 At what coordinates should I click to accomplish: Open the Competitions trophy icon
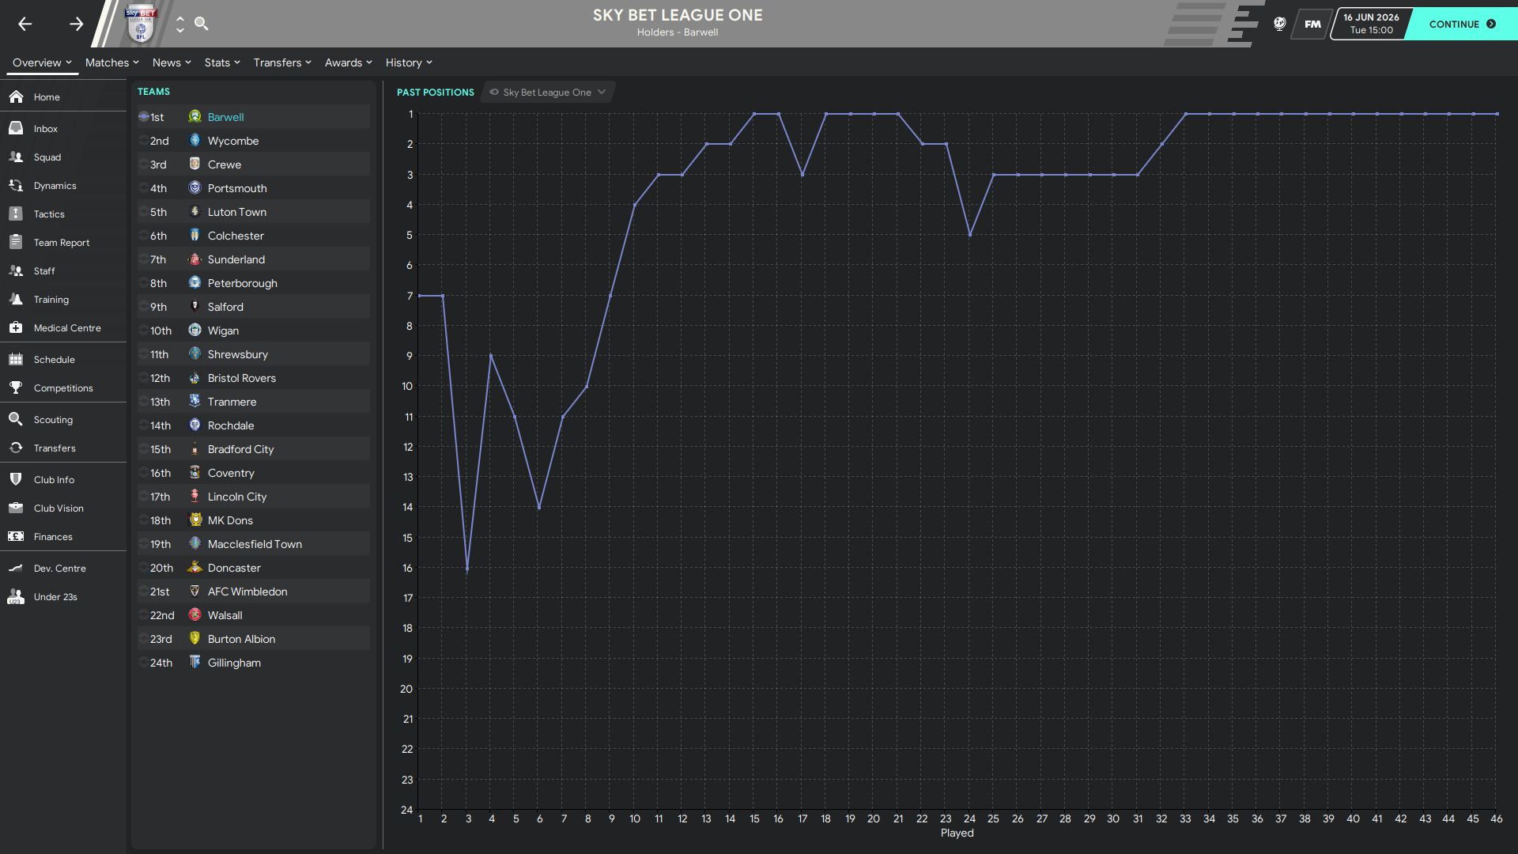[16, 387]
